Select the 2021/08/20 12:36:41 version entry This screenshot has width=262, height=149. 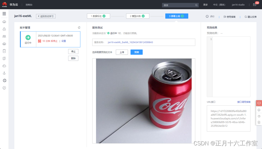tap(50, 39)
